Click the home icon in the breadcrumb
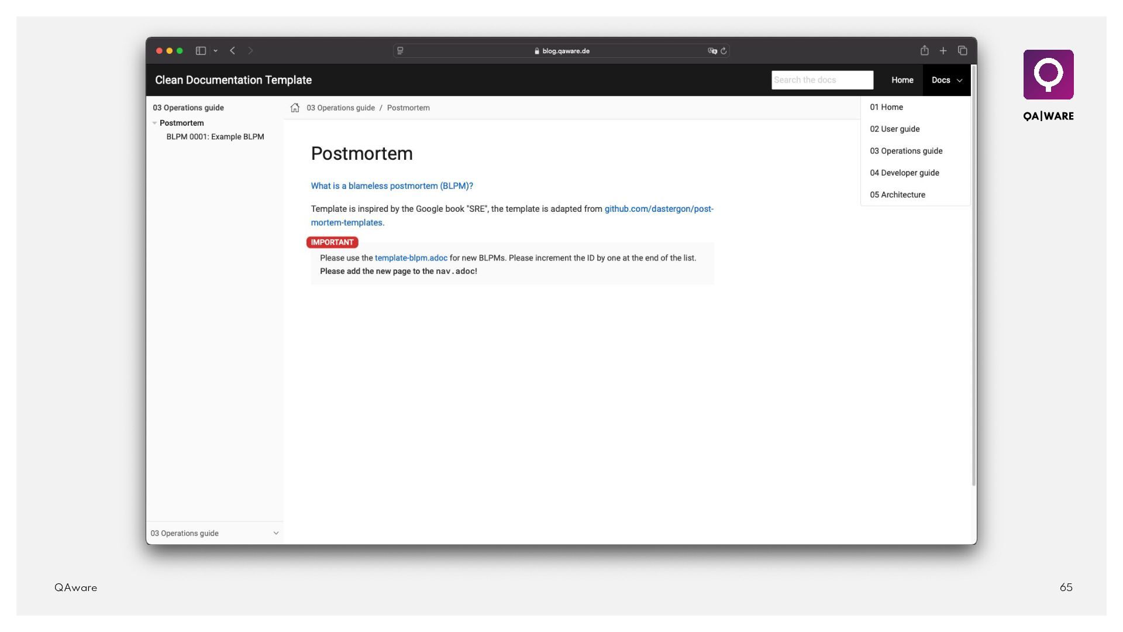The image size is (1123, 632). coord(295,108)
